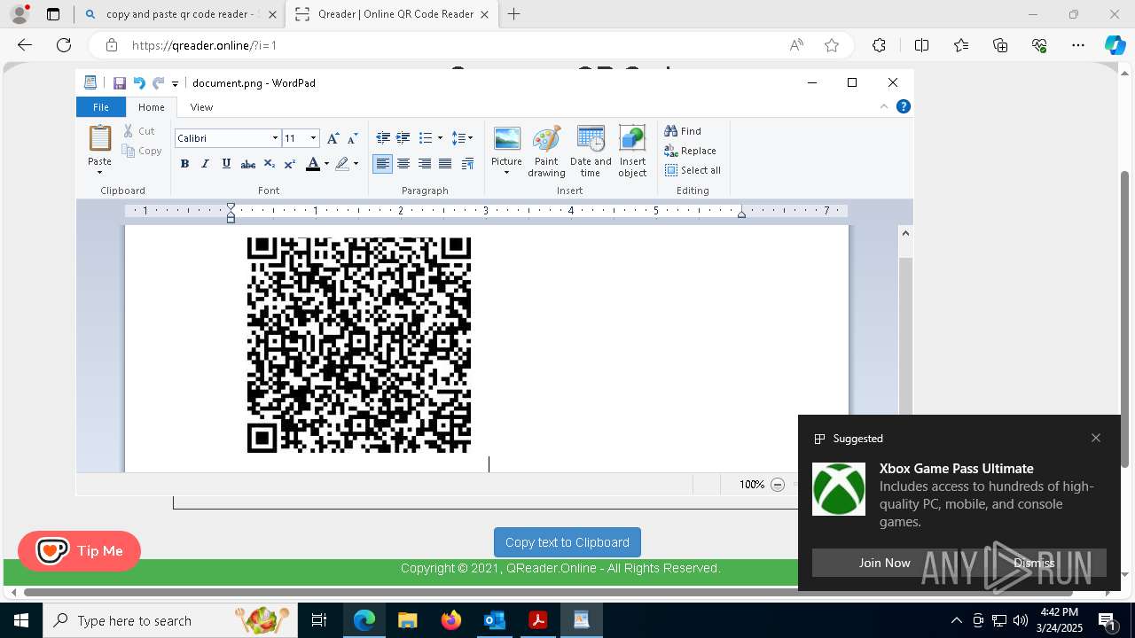The width and height of the screenshot is (1135, 638).
Task: Align text left in WordPad
Action: point(382,164)
